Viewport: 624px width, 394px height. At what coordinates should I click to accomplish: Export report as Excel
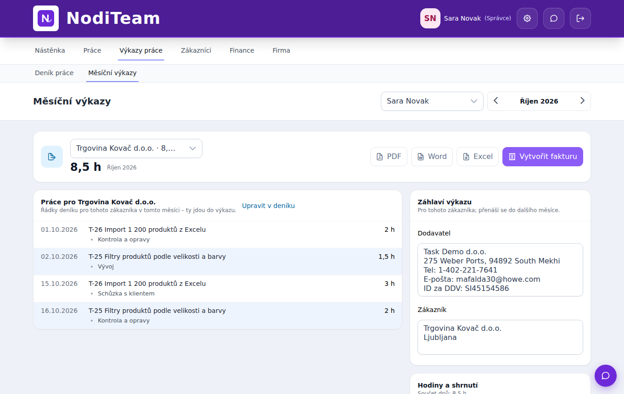pos(478,157)
